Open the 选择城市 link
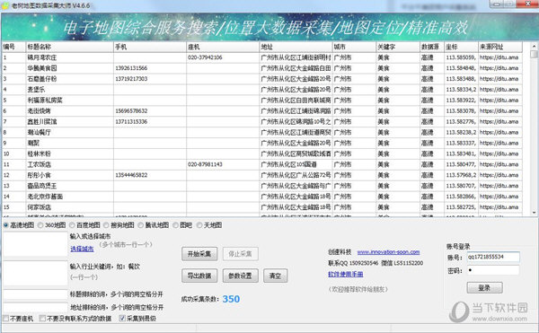The image size is (539, 333). 82,249
